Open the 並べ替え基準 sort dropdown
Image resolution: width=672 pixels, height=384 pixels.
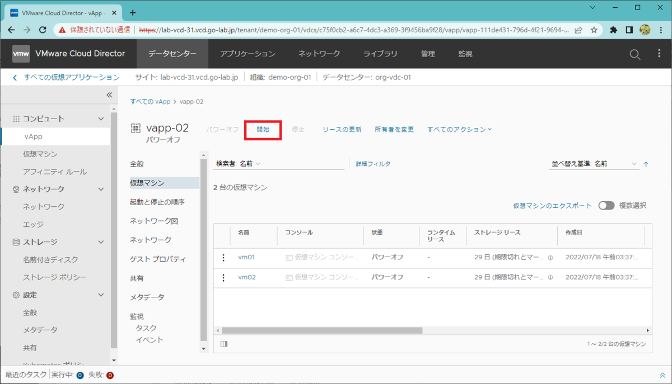tap(595, 164)
